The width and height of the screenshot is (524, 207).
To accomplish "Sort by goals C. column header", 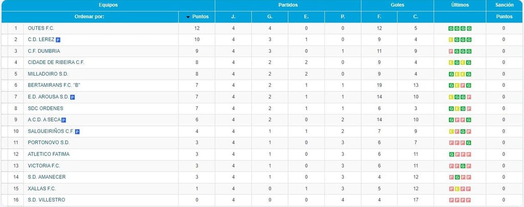I will point(416,17).
